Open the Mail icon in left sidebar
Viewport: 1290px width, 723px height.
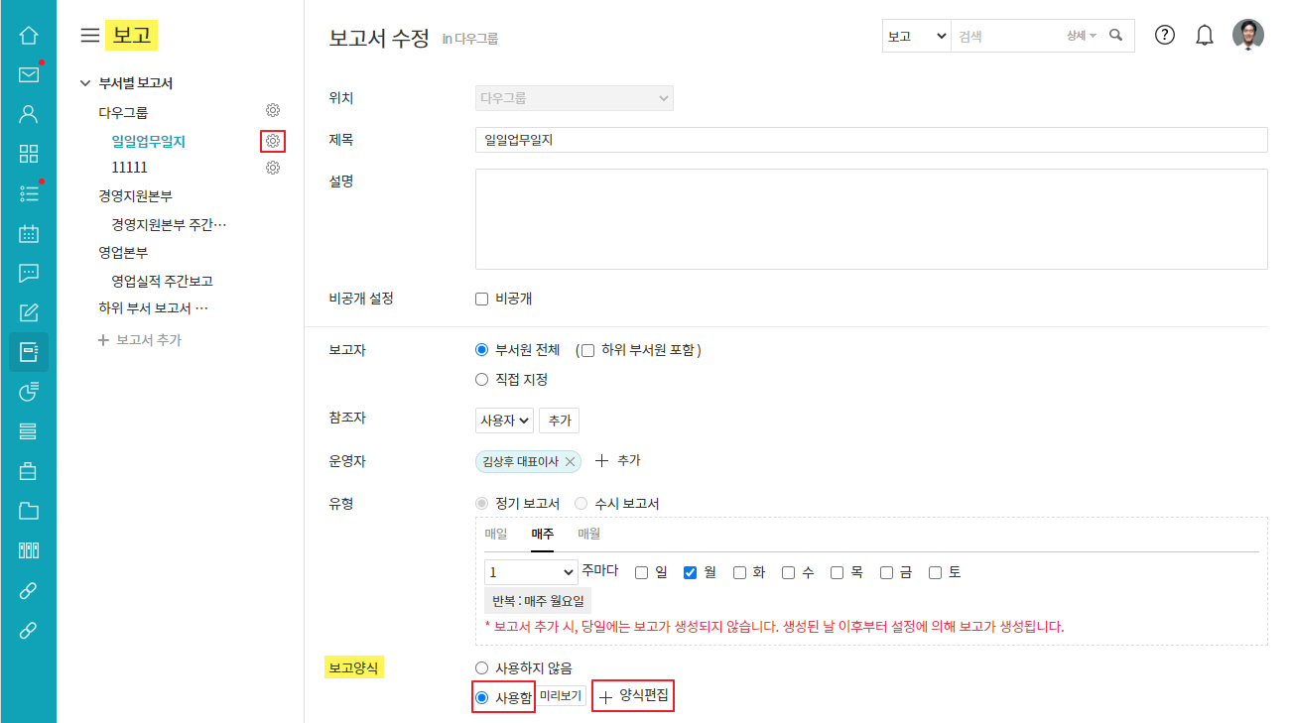(29, 74)
